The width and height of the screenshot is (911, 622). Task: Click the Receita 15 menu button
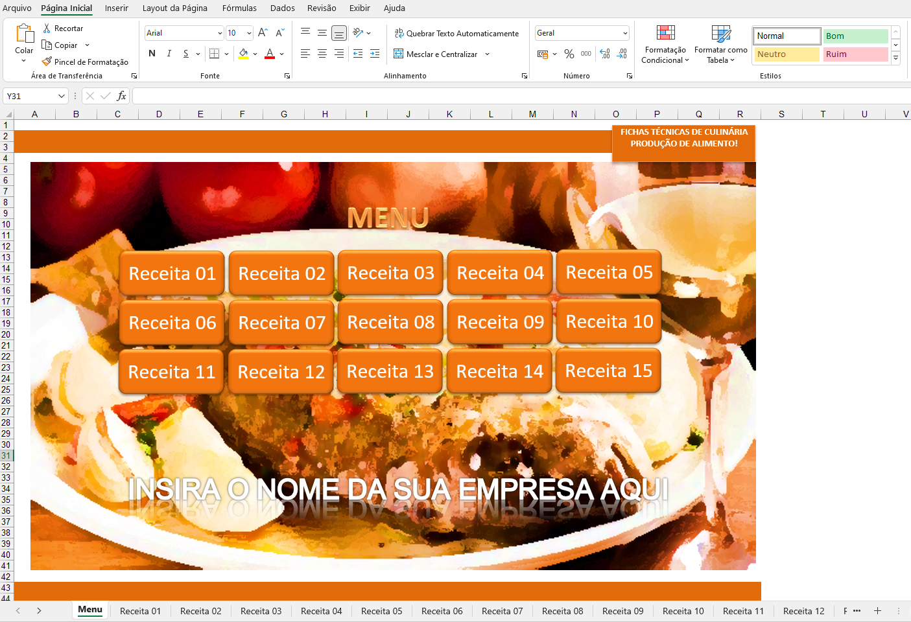coord(608,371)
